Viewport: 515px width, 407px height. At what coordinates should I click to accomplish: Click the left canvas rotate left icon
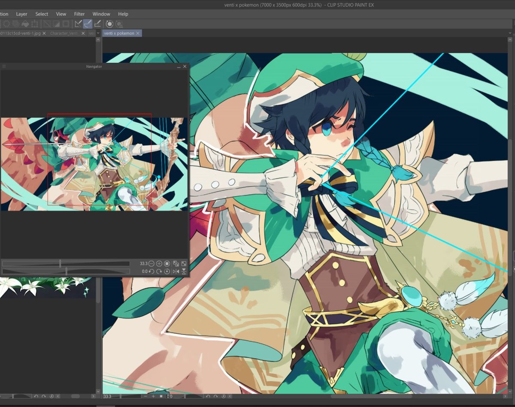[36, 396]
